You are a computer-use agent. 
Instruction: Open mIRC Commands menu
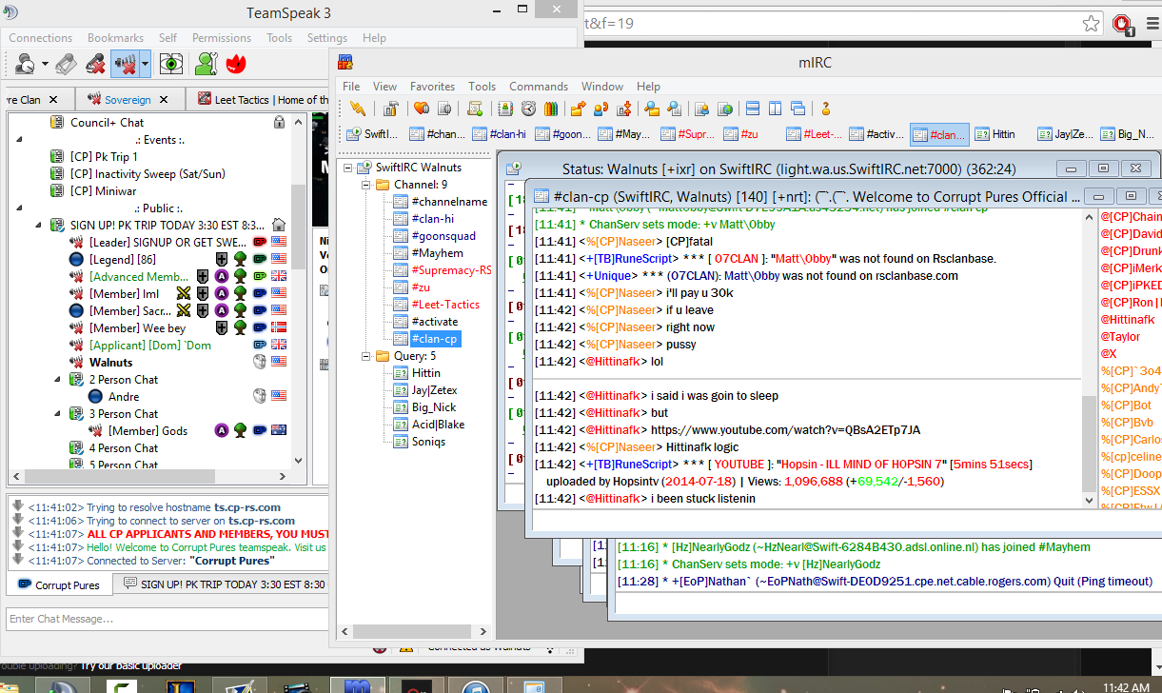[x=538, y=87]
